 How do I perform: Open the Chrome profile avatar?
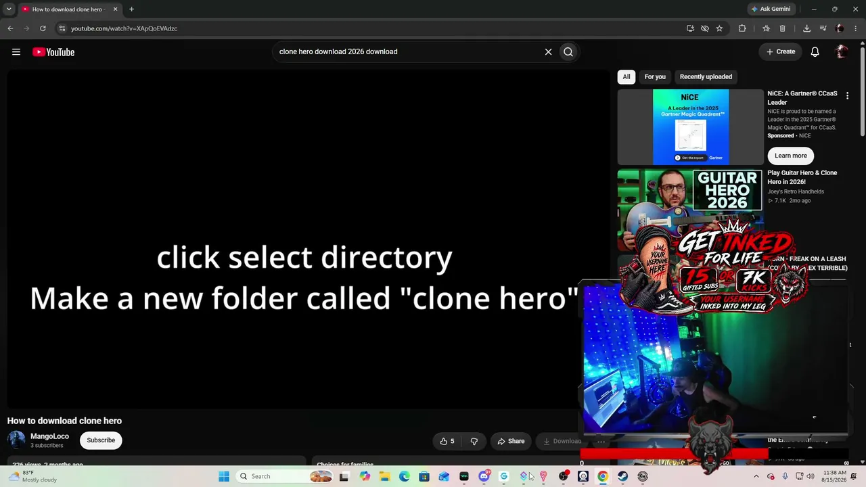(x=840, y=28)
